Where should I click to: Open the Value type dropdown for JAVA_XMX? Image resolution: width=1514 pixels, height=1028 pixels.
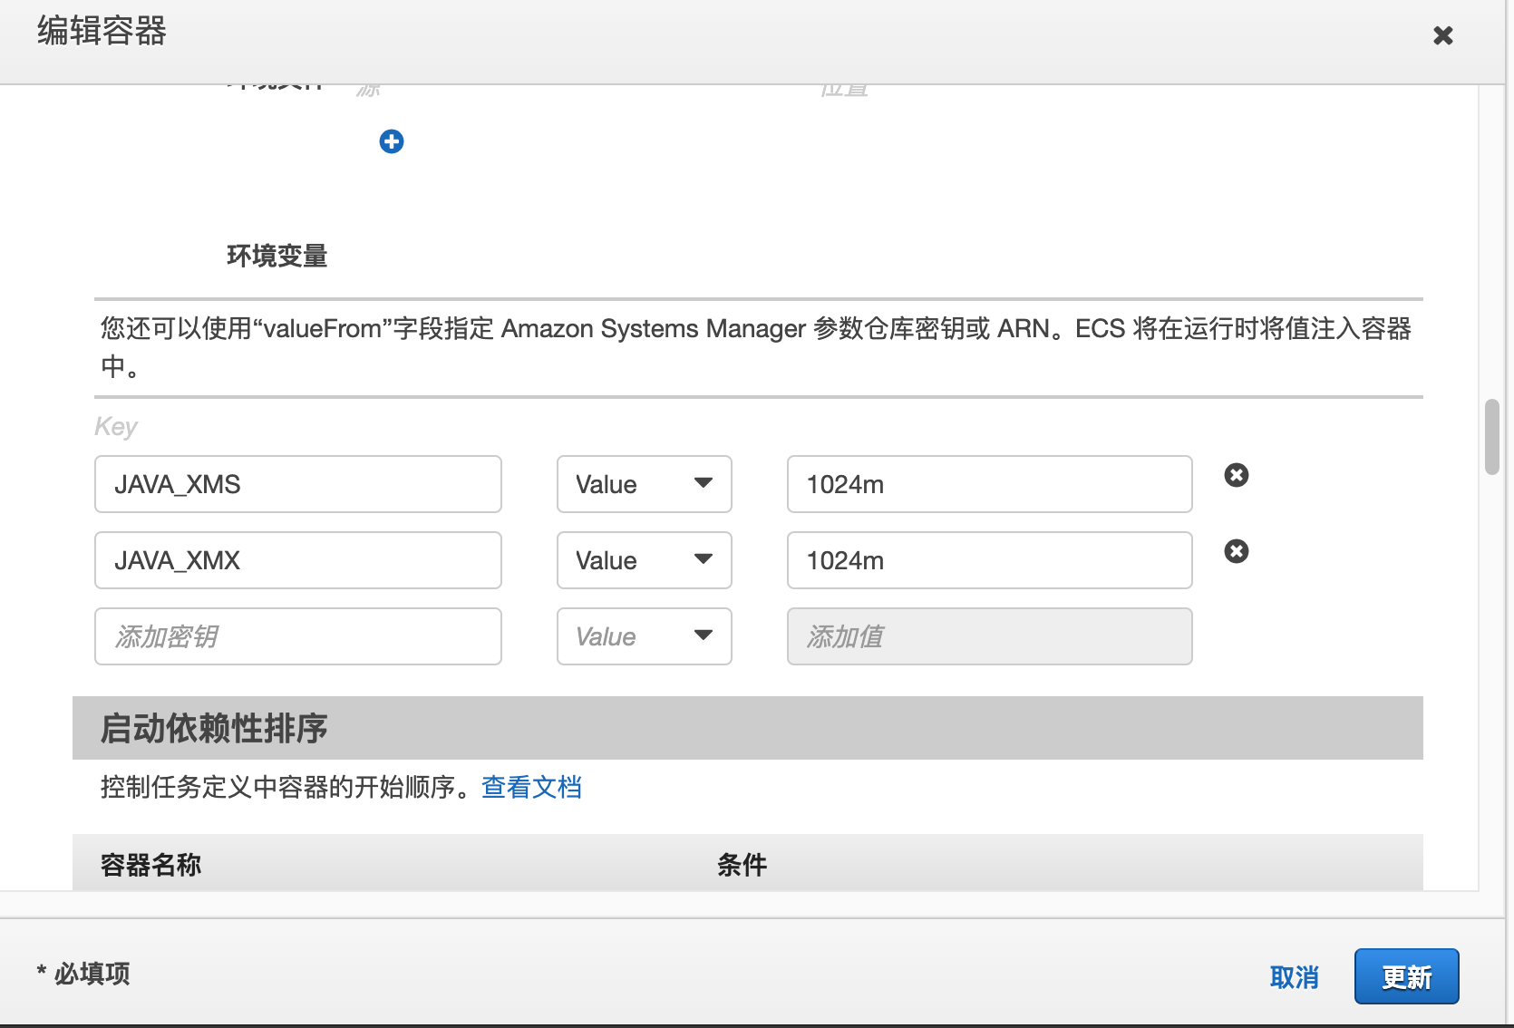644,560
